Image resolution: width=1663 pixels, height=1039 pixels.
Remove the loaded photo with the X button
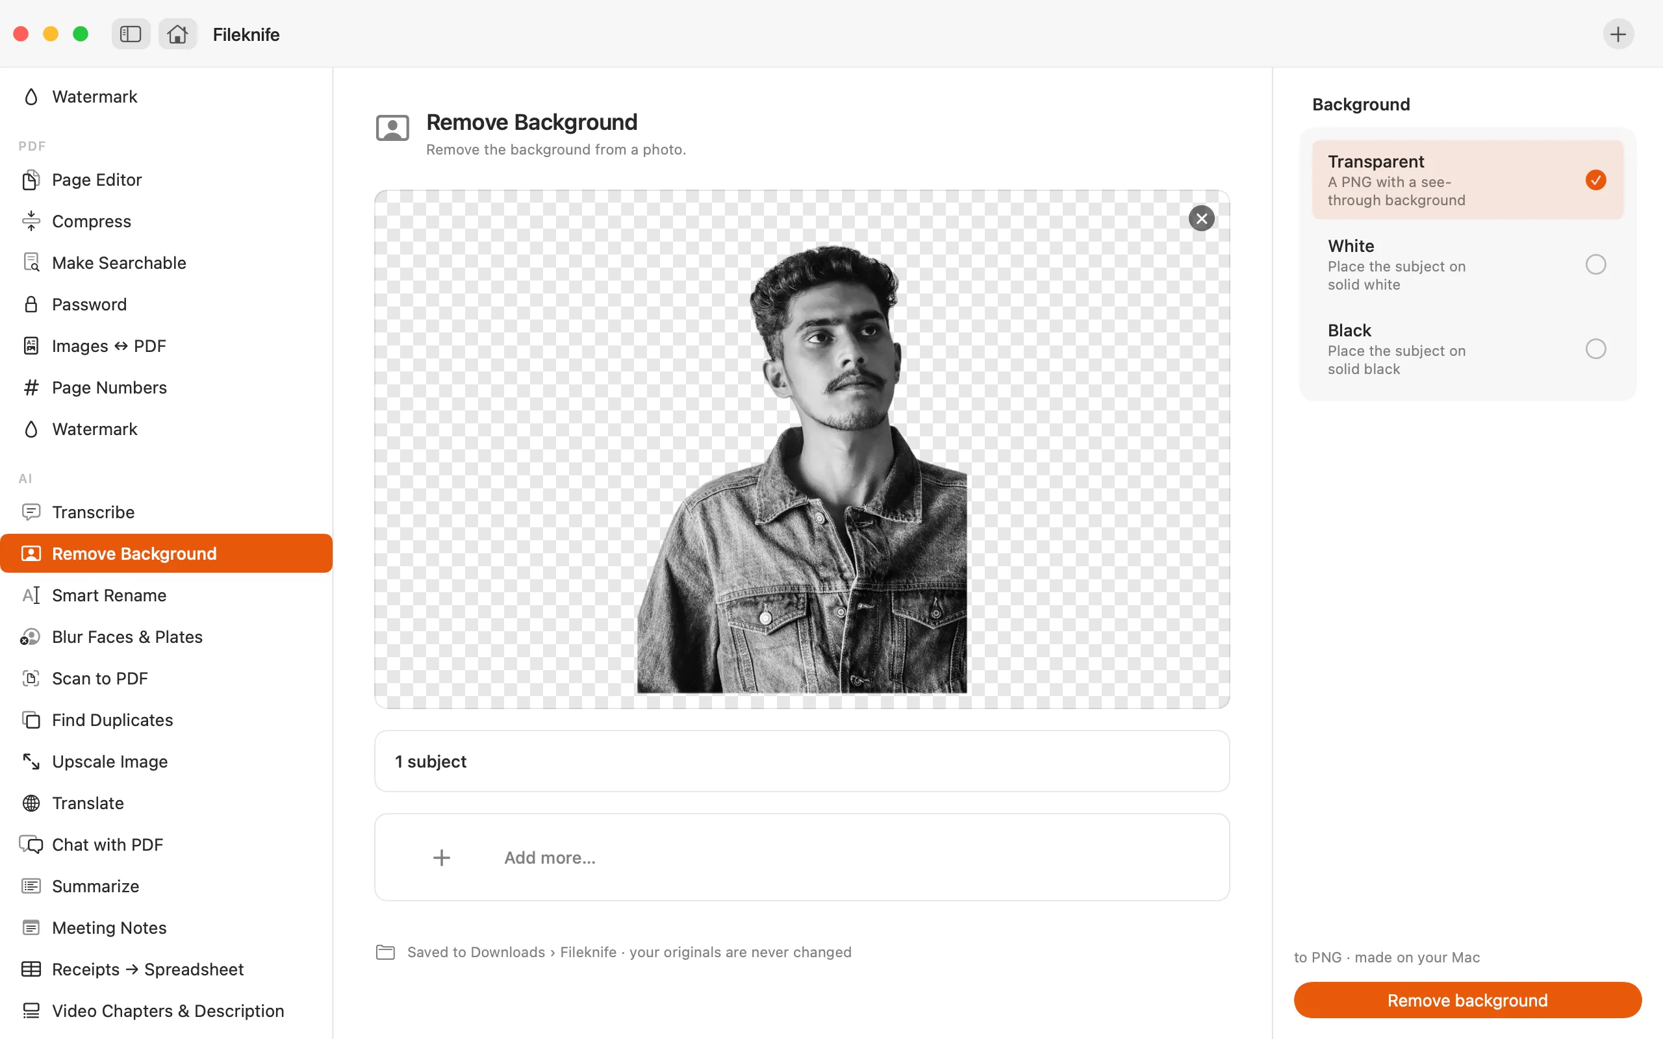pos(1201,219)
